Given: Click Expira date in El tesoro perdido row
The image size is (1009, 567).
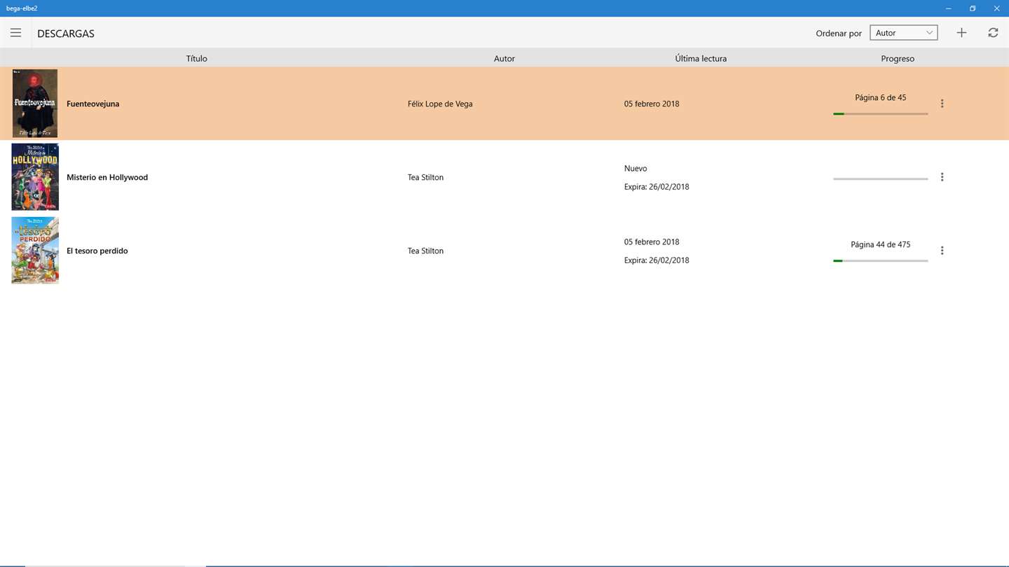Looking at the screenshot, I should point(657,260).
